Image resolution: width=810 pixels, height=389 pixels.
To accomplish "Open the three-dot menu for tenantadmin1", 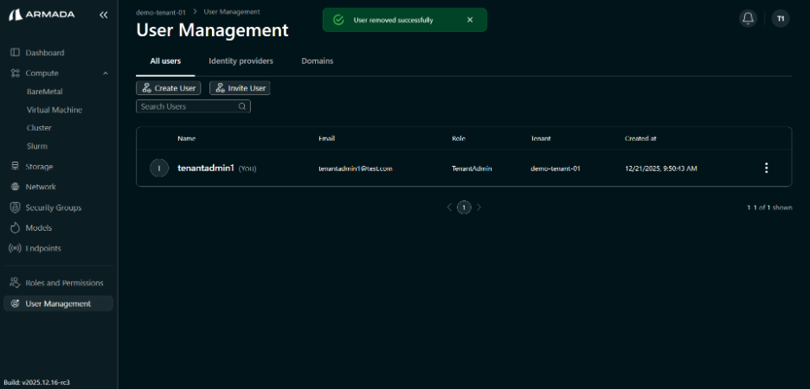I will point(766,169).
